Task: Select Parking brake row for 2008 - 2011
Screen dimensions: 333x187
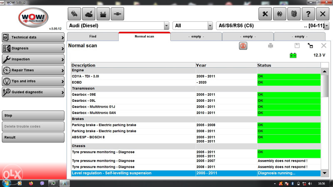Action: point(196,131)
